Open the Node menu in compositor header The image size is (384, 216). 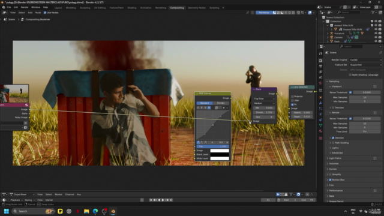(x=38, y=13)
